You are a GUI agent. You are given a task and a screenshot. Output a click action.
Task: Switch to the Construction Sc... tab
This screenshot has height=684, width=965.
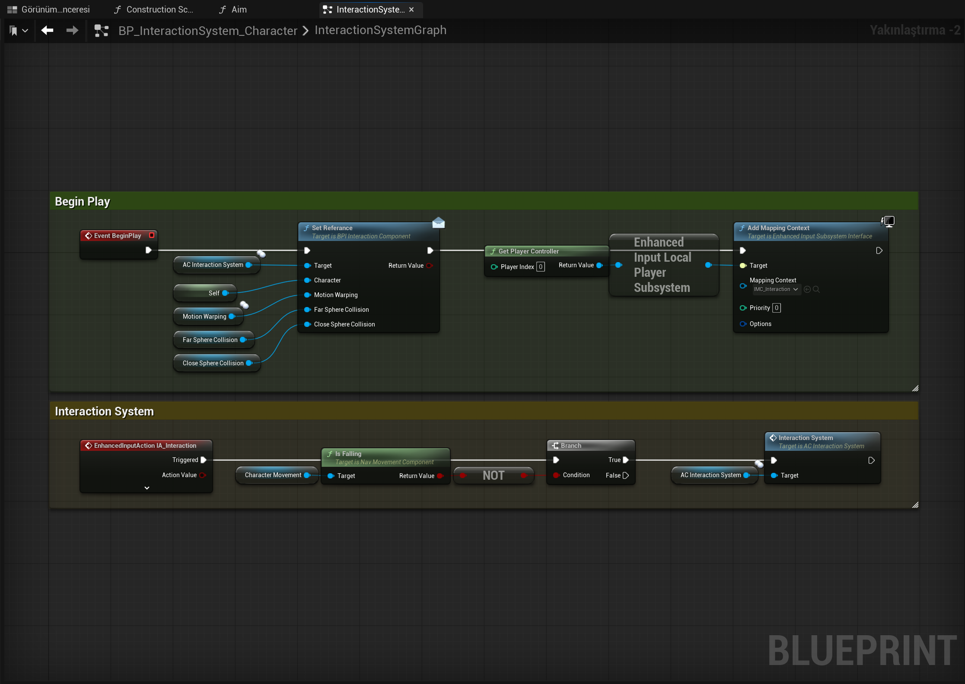tap(154, 9)
